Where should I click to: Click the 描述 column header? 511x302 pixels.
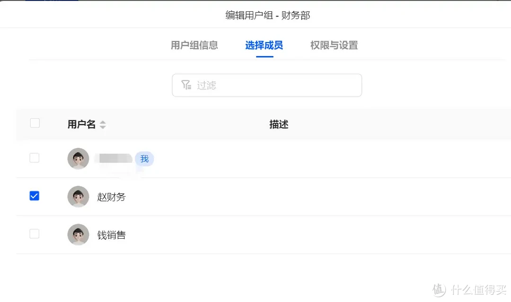[x=278, y=124]
